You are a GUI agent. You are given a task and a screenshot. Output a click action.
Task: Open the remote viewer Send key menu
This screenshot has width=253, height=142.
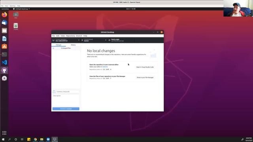[x=13, y=6]
